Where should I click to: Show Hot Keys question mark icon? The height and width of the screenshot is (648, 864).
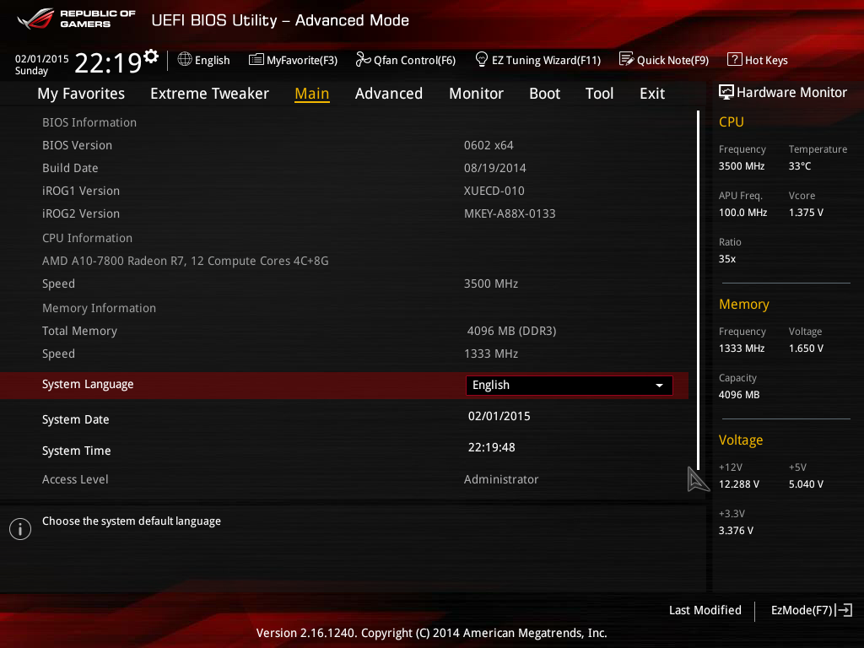pos(735,59)
